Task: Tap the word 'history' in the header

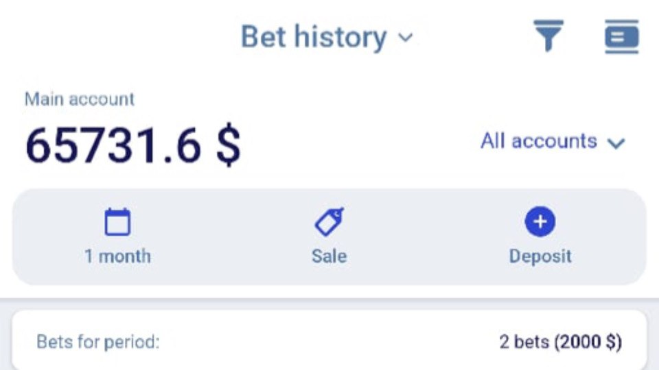Action: 340,37
